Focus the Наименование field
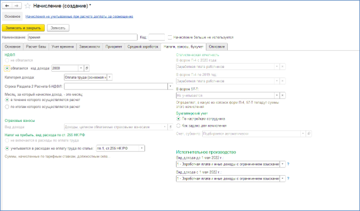 point(83,37)
